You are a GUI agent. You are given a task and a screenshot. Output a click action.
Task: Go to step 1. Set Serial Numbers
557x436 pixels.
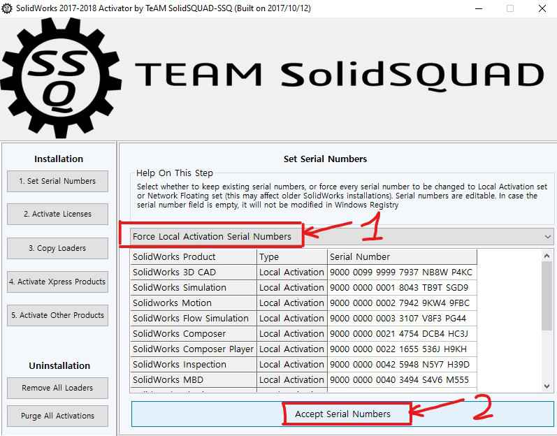tap(58, 181)
